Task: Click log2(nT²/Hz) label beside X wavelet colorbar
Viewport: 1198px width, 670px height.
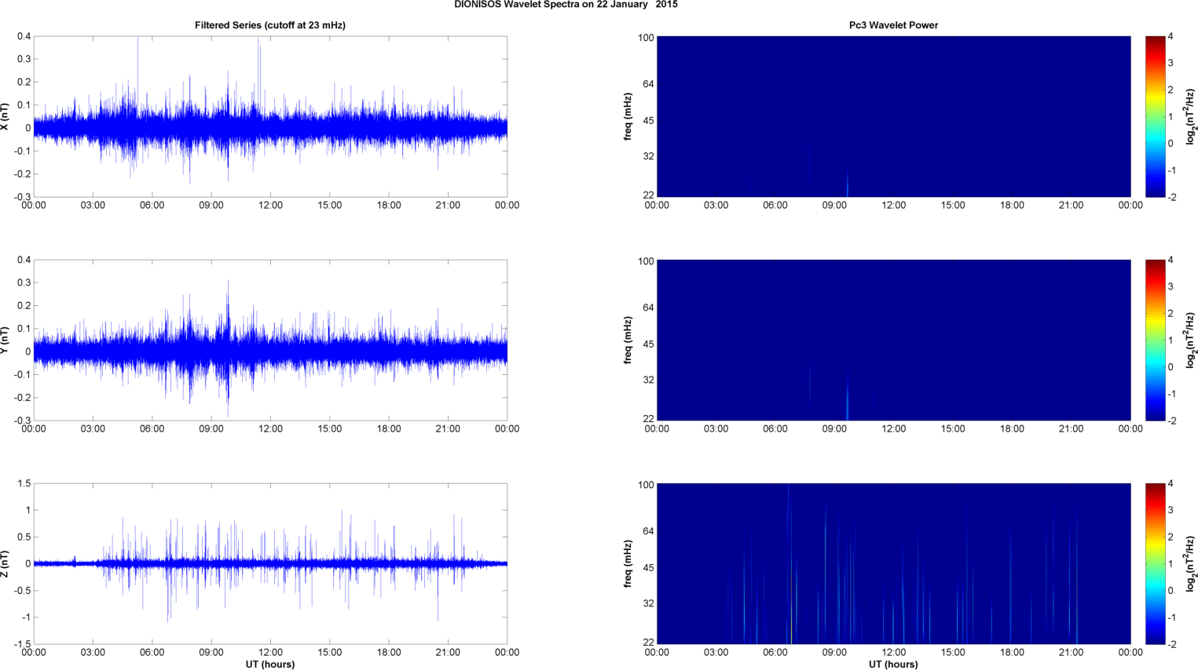Action: (1191, 117)
